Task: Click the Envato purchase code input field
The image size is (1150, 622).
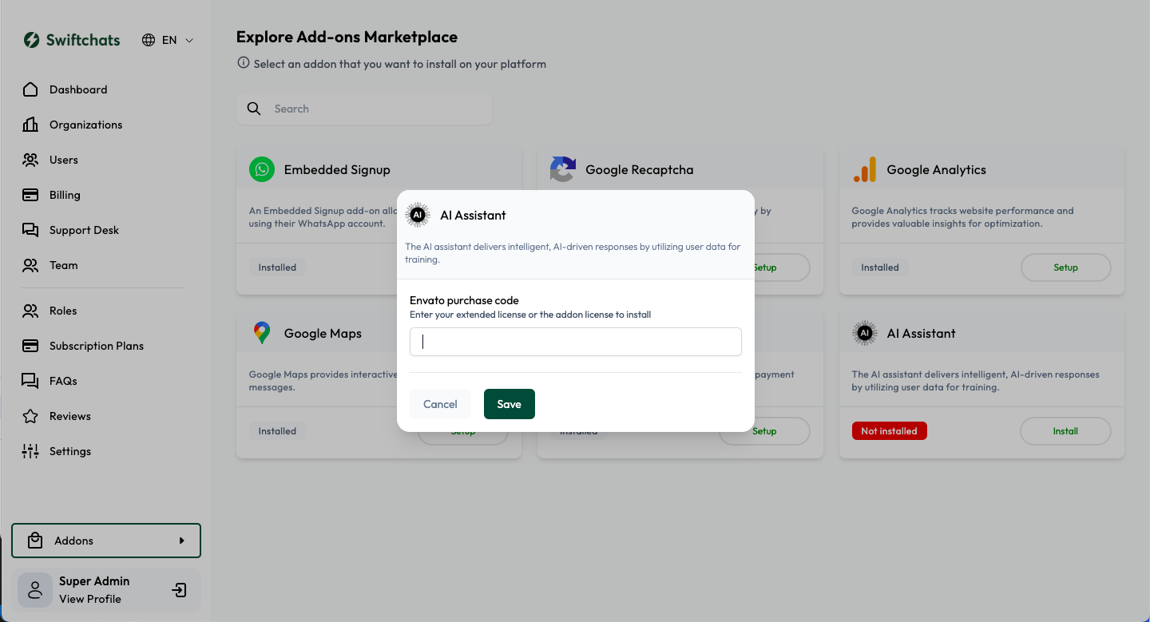Action: [575, 341]
